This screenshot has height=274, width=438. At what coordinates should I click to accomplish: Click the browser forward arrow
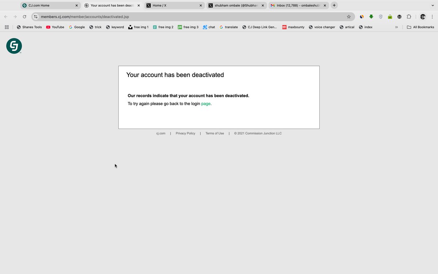point(15,17)
